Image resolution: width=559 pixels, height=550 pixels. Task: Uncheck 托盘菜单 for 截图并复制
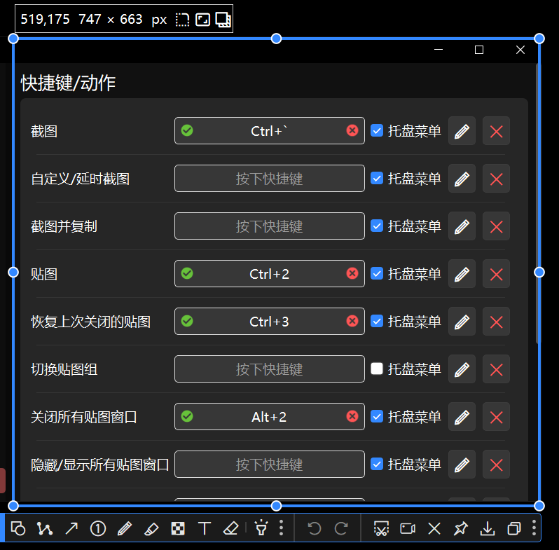click(377, 226)
